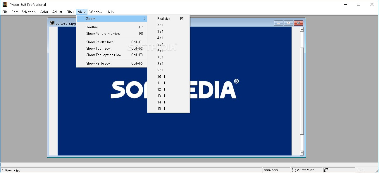Viewport: 379px width, 173px height.
Task: Expand the Zoom submenu entry
Action: pos(112,19)
